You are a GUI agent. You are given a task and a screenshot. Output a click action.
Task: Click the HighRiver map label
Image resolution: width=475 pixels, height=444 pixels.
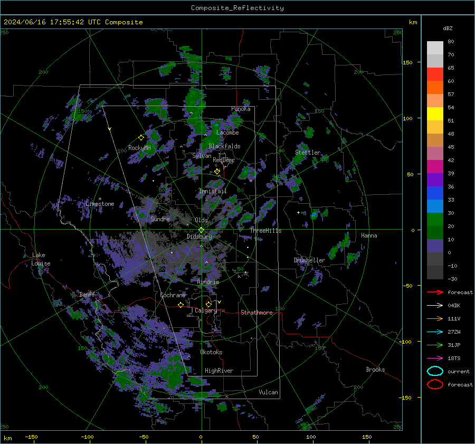click(x=219, y=371)
